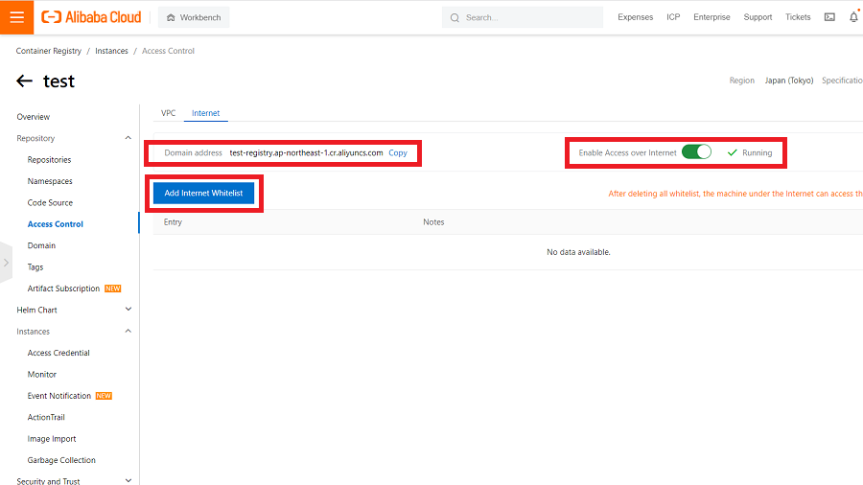Click the back arrow beside test
Viewport: 863px width, 485px height.
(x=24, y=81)
